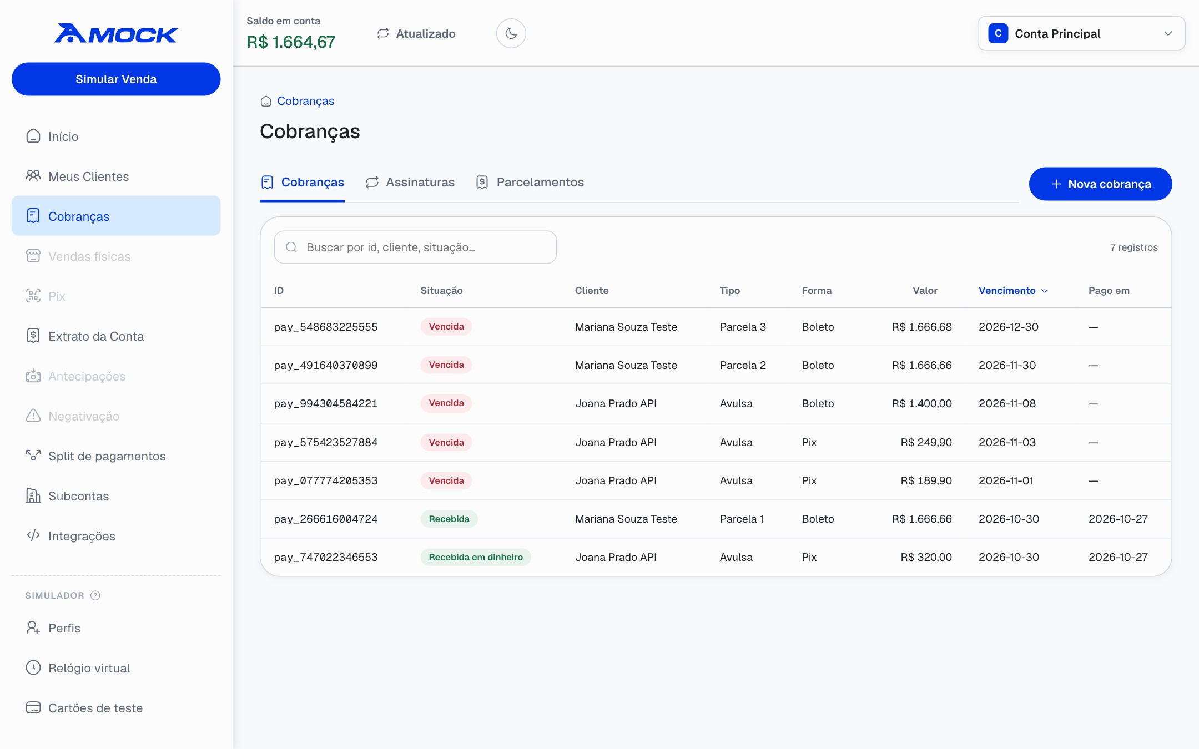Open Perfis in the simulator section
The height and width of the screenshot is (749, 1199).
coord(116,628)
